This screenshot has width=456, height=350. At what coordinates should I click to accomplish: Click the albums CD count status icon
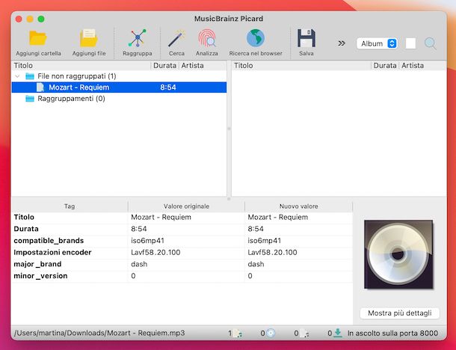[271, 333]
